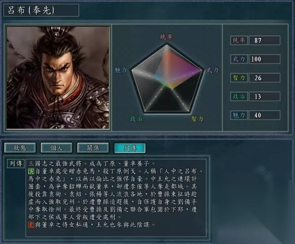Click the 政治 value field showing 13
Image resolution: width=295 pixels, height=244 pixels.
point(265,96)
